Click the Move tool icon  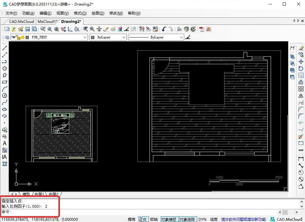point(301,62)
